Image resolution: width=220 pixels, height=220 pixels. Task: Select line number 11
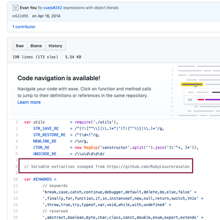(16, 186)
